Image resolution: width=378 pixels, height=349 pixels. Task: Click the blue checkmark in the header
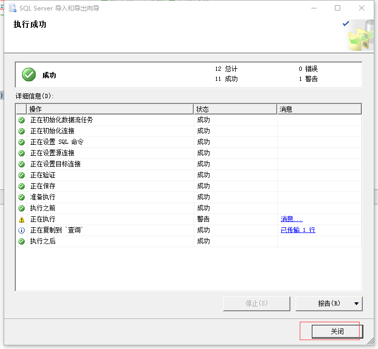tap(346, 24)
